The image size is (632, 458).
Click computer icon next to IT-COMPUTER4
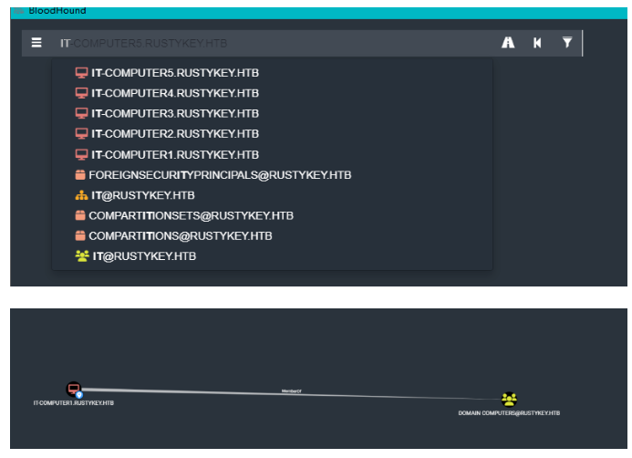[81, 93]
